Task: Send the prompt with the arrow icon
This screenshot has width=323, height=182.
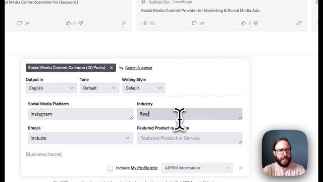Action: pyautogui.click(x=241, y=168)
